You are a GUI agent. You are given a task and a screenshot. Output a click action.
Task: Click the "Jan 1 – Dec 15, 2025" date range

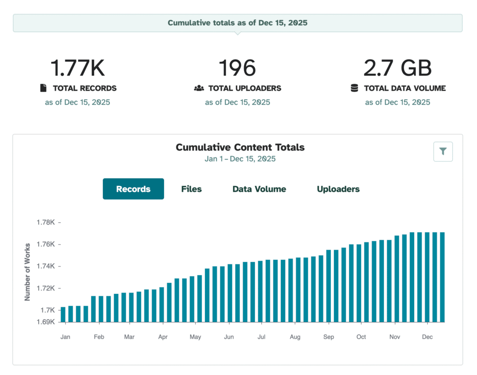coord(240,159)
